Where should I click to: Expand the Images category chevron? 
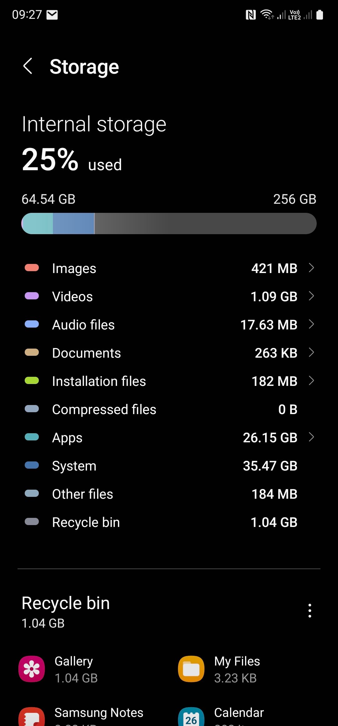[311, 268]
